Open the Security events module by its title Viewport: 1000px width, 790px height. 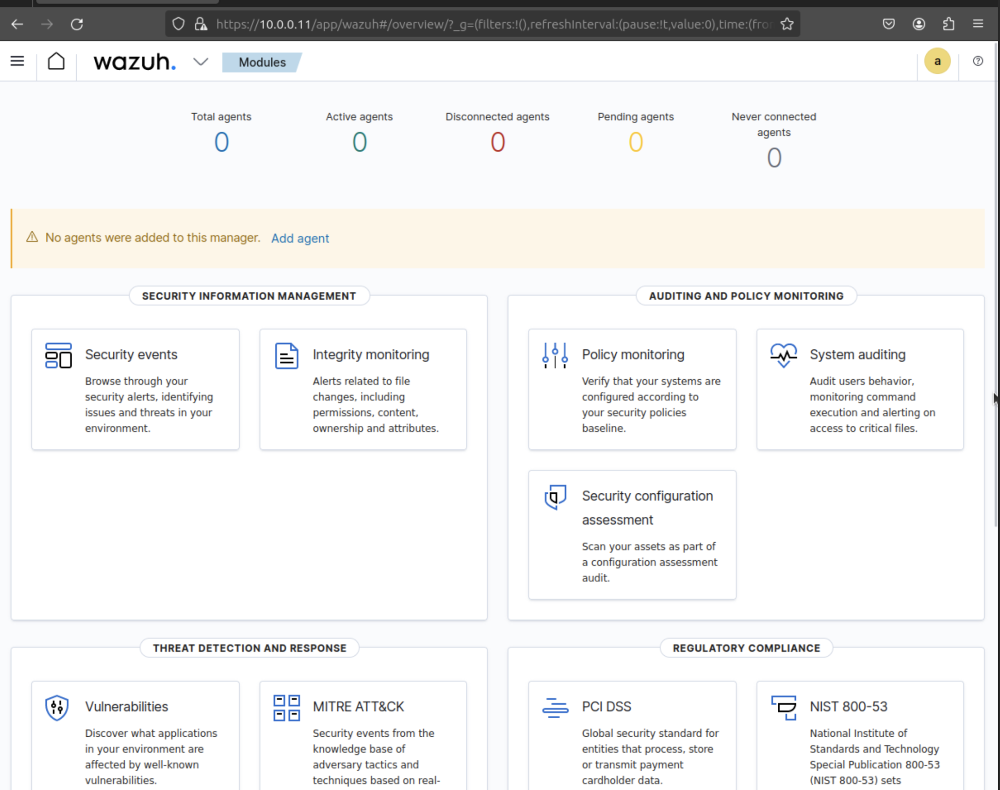(130, 354)
